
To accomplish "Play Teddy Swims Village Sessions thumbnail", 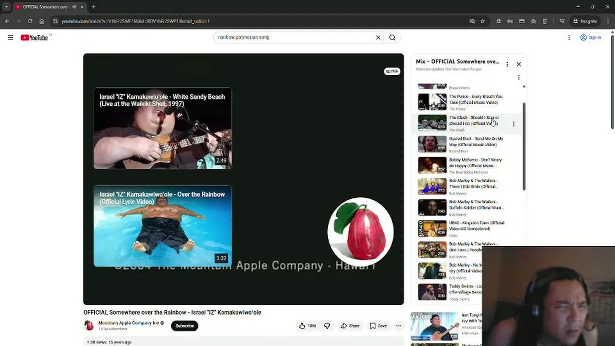I will [x=432, y=292].
